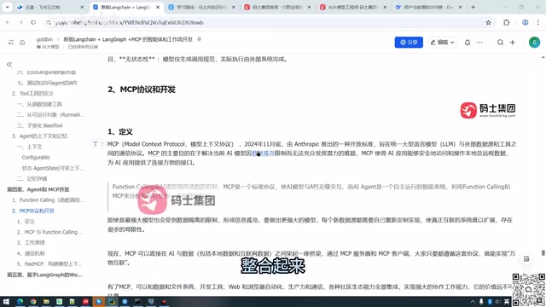Screen dimensions: 546x307
Task: Click the 2、MCP协议和开发 heading in document
Action: pos(142,90)
